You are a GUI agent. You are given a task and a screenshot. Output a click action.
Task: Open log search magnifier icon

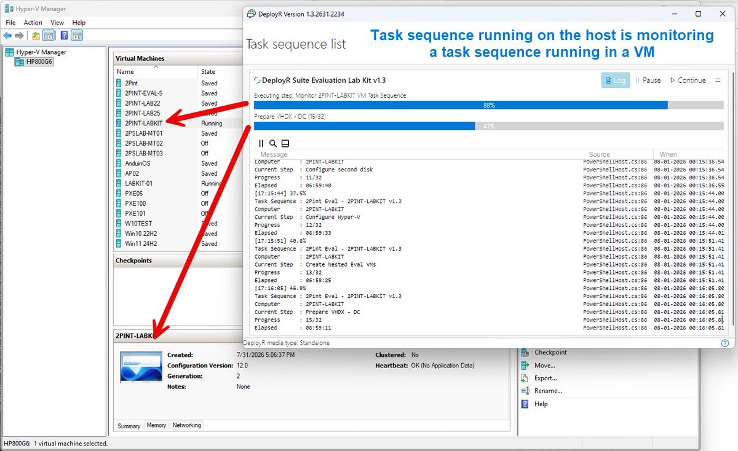273,143
